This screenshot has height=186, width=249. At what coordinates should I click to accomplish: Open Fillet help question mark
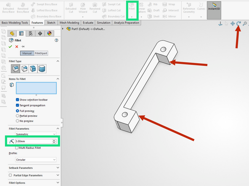(x=56, y=40)
